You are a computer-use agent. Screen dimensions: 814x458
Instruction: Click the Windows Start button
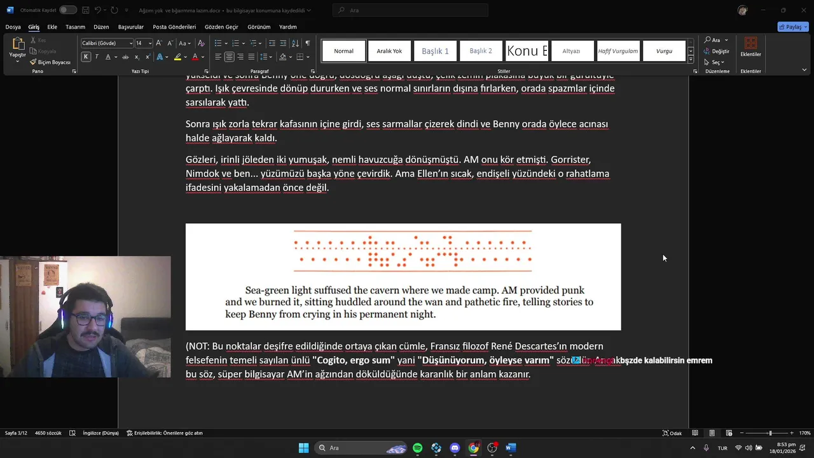pos(303,448)
